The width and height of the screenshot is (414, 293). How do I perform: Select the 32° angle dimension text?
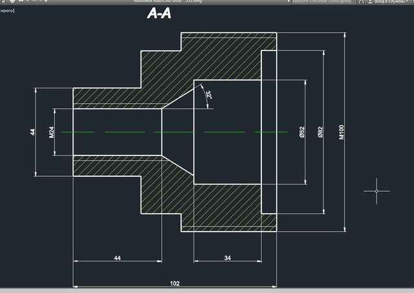[209, 95]
